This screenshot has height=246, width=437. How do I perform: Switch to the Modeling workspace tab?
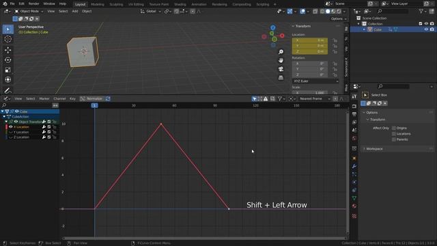pos(97,4)
